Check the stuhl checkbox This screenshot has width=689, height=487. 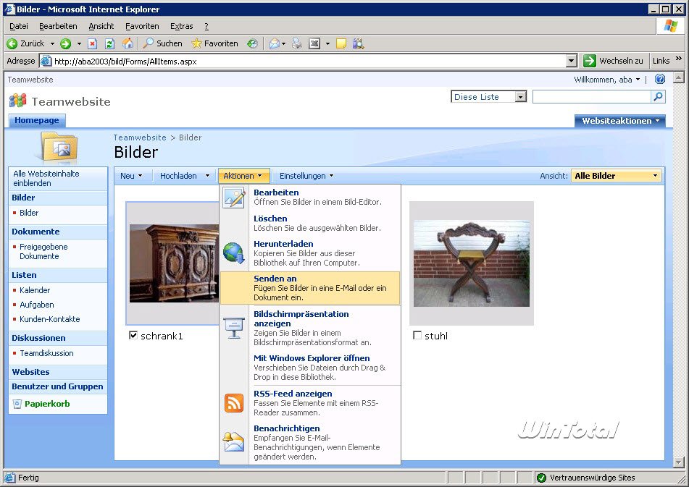pyautogui.click(x=417, y=335)
